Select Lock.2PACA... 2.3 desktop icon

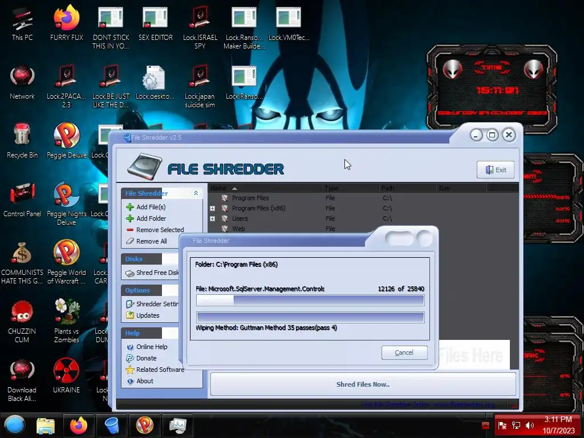pos(66,87)
